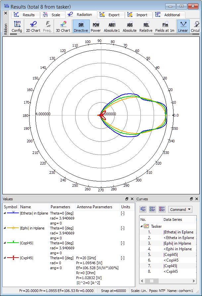Collapse the Tasker tree node
This screenshot has width=202, height=296.
[x=141, y=226]
